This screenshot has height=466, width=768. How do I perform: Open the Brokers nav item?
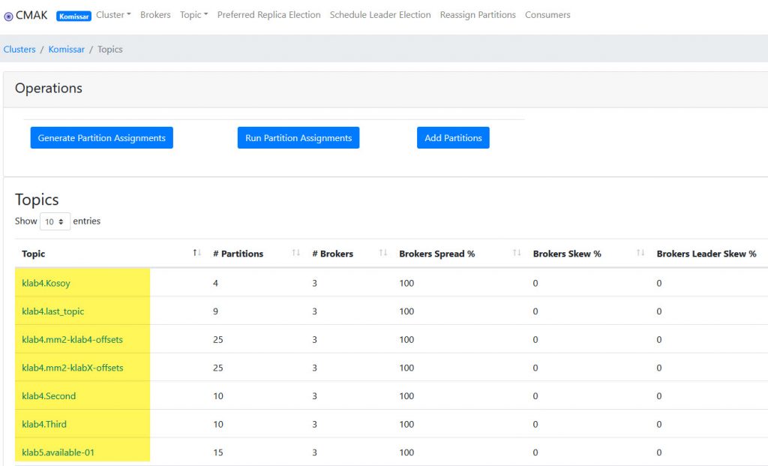click(155, 15)
